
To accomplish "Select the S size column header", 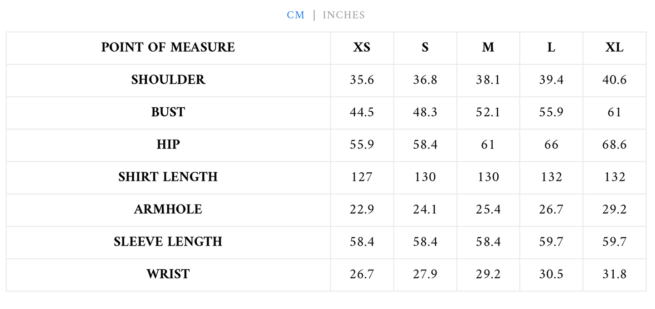I will 425,48.
